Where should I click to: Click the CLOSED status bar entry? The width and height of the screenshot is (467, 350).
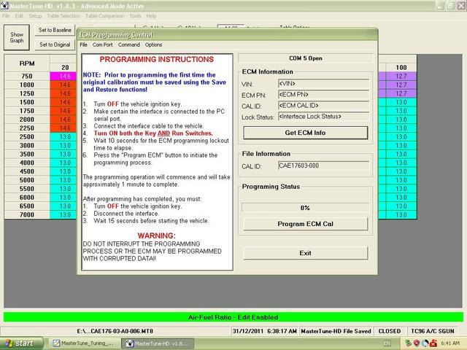[389, 331]
